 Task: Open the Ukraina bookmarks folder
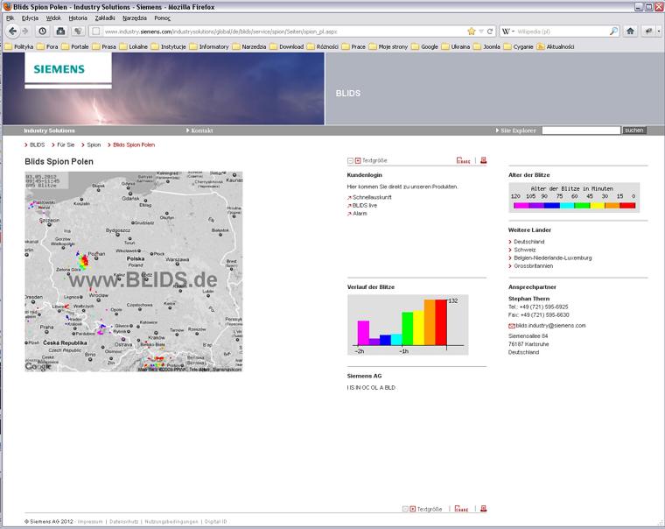pos(456,46)
